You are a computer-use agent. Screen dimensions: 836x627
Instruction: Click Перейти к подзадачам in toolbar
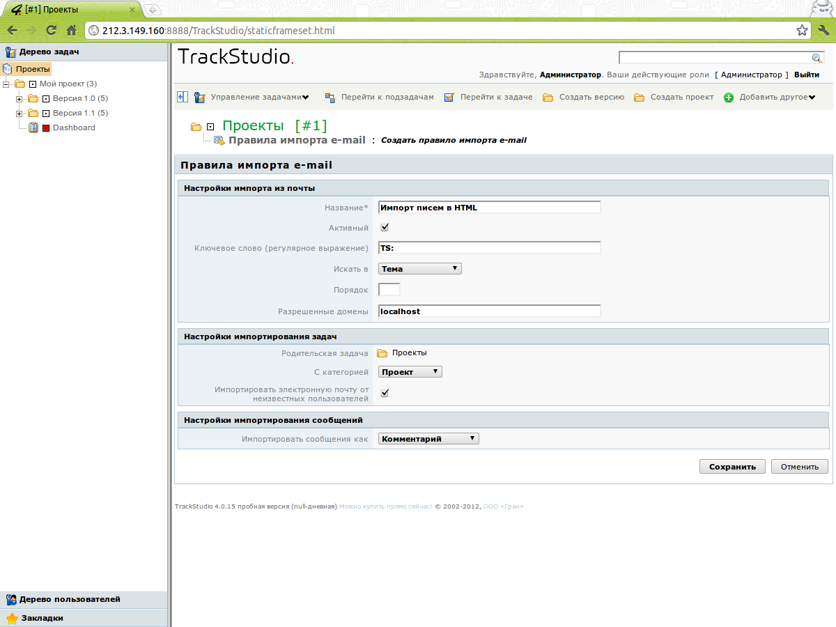387,98
